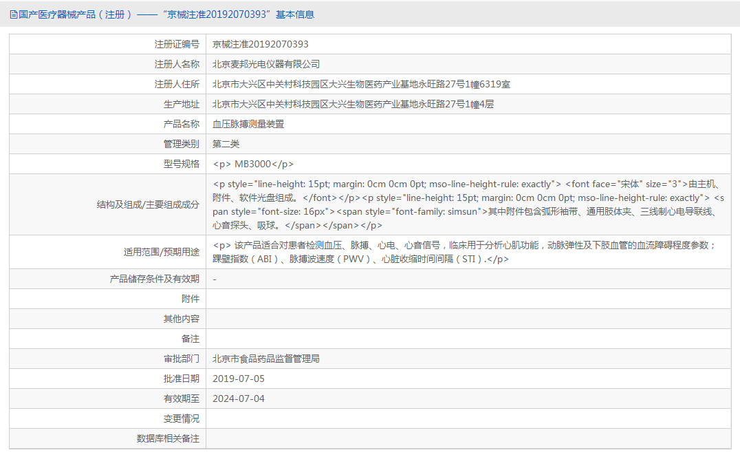Click the 结构及组成/主要组成成分 label

point(148,204)
